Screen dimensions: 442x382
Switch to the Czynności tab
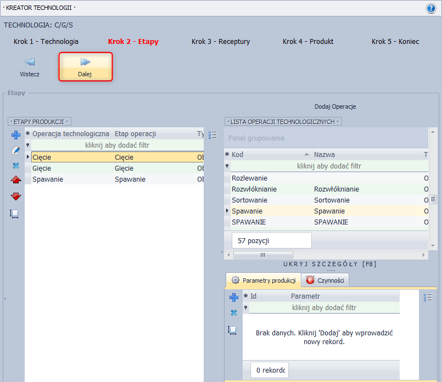pos(325,280)
